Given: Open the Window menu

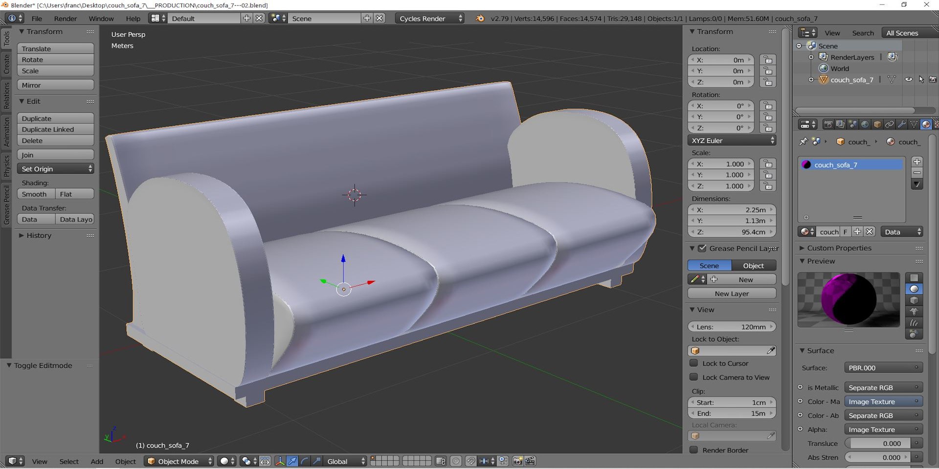Looking at the screenshot, I should tap(101, 19).
